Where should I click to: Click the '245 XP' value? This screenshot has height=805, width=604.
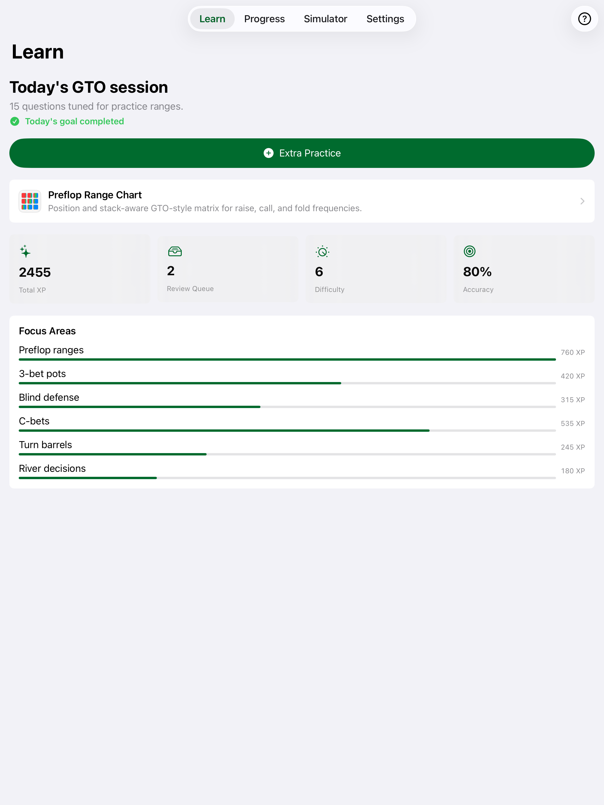click(x=573, y=447)
